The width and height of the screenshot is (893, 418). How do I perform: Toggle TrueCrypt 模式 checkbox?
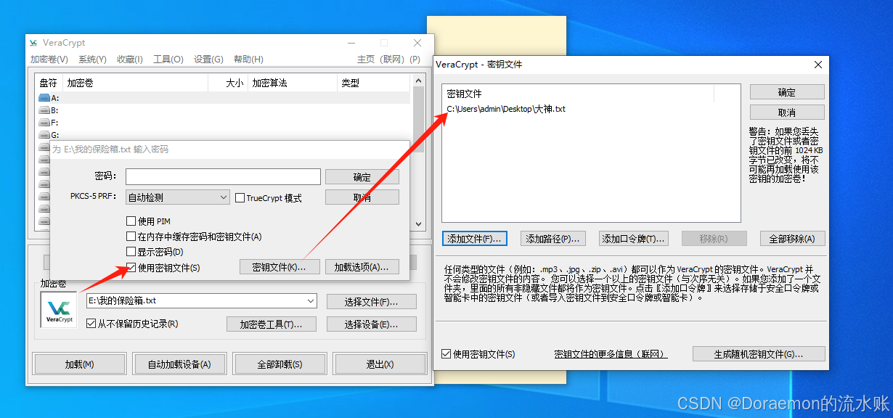(x=240, y=198)
